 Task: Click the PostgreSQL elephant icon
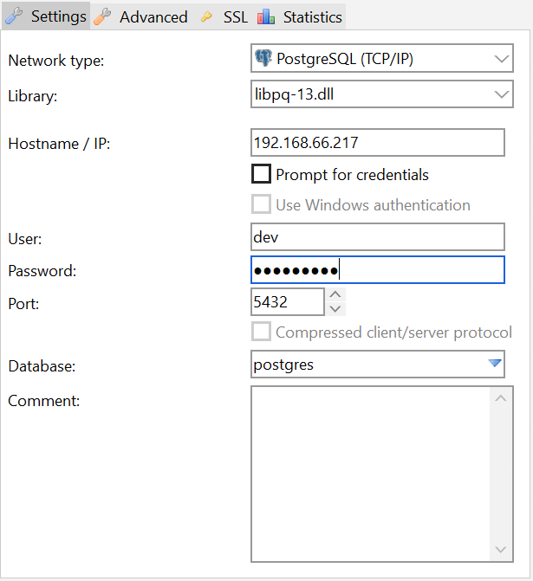263,59
